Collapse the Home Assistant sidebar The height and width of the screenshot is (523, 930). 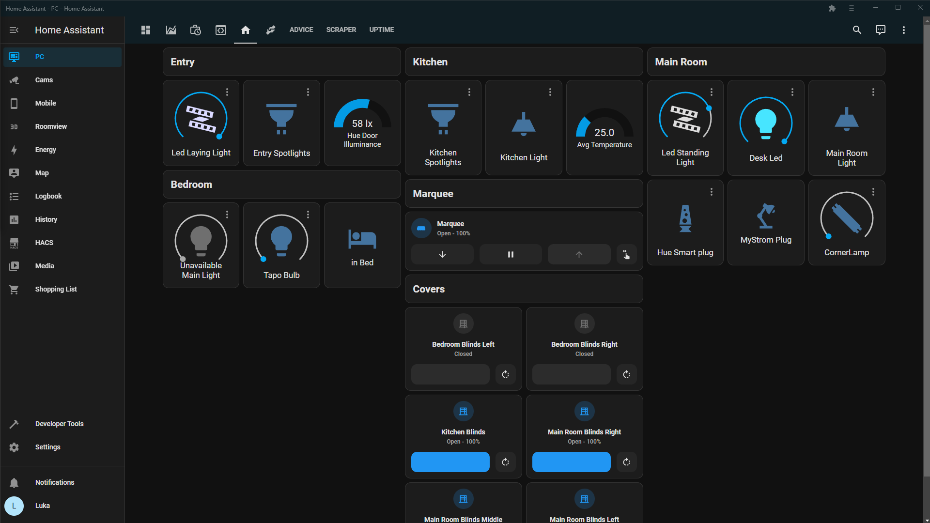[14, 30]
